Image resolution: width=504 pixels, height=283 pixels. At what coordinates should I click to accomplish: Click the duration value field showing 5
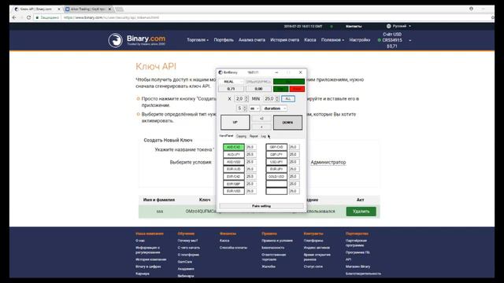[x=242, y=108]
